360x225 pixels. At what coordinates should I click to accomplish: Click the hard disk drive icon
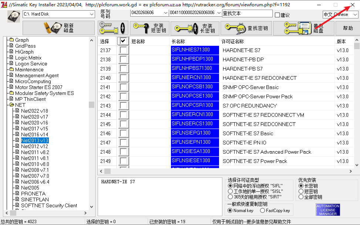coord(14,17)
